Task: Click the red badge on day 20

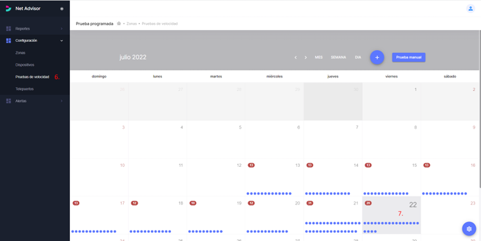Action: pos(251,203)
